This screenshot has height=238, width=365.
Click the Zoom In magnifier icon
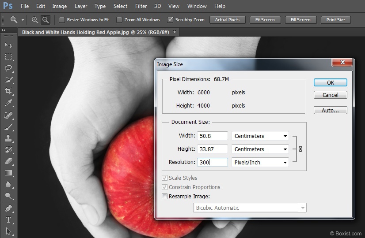(35, 20)
